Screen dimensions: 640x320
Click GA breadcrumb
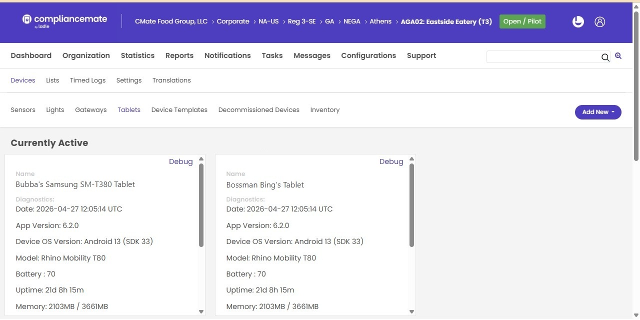[329, 21]
